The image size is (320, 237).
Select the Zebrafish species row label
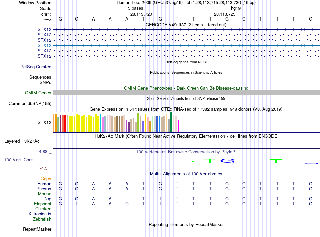point(42,219)
